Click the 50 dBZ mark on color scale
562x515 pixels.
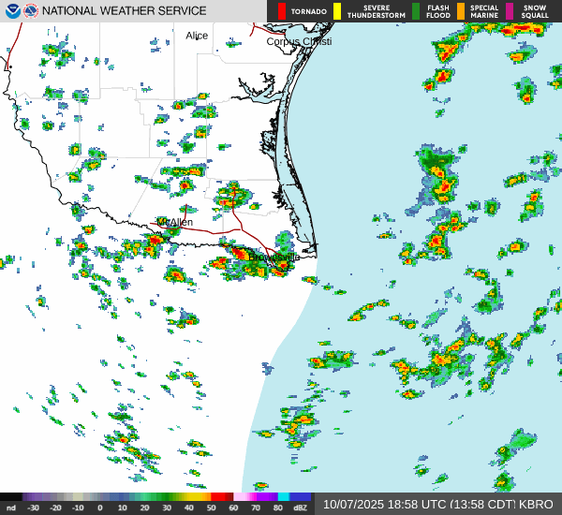215,508
